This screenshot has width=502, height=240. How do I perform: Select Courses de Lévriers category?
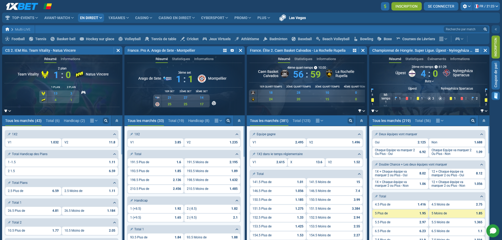tap(415, 39)
